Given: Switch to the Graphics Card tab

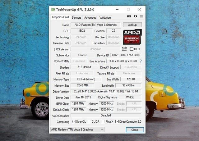Looking at the screenshot, I should tap(60, 17).
